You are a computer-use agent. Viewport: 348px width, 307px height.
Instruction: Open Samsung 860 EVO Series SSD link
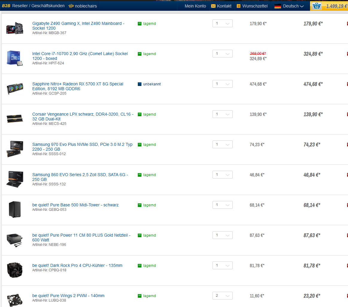coord(80,177)
